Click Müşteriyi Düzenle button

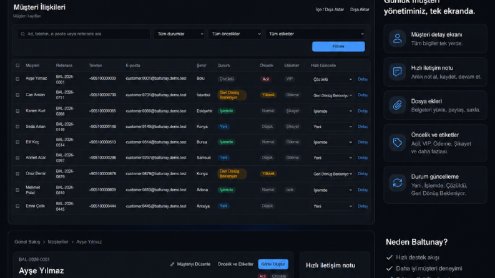pos(190,264)
